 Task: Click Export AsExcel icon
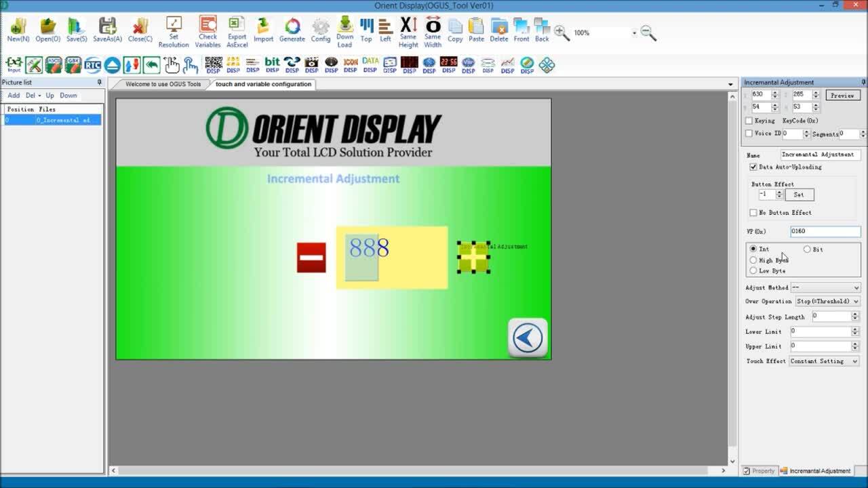(x=237, y=33)
